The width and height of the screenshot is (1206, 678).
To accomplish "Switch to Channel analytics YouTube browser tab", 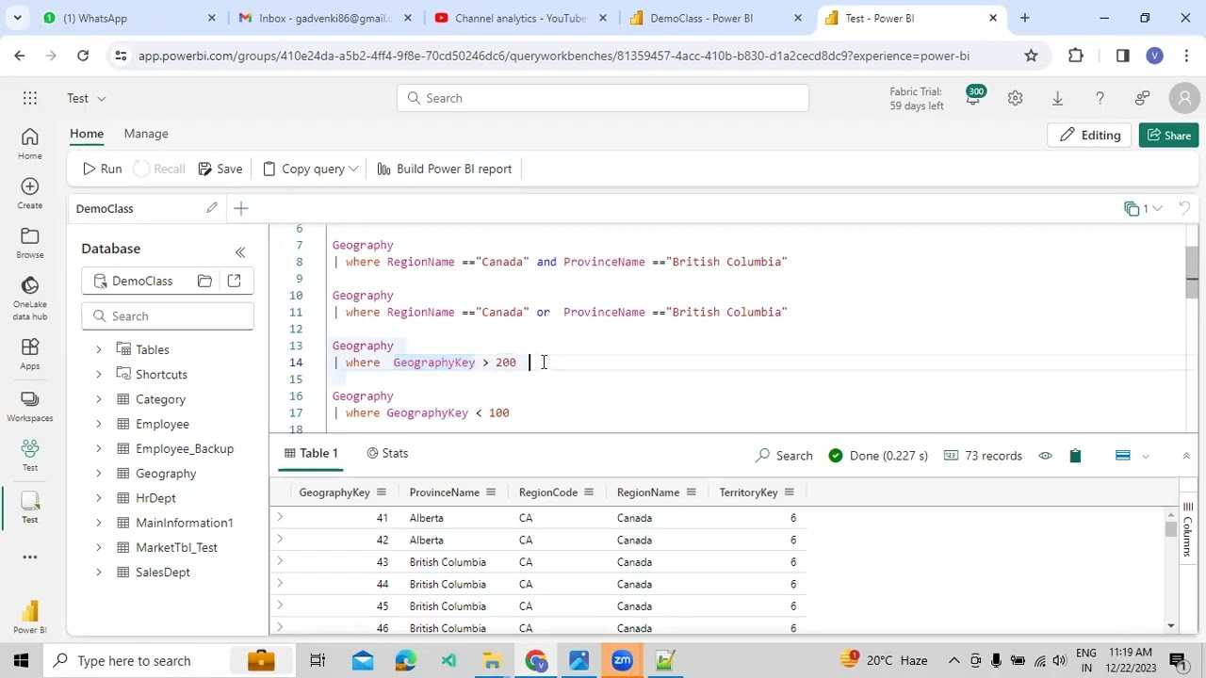I will 520,18.
